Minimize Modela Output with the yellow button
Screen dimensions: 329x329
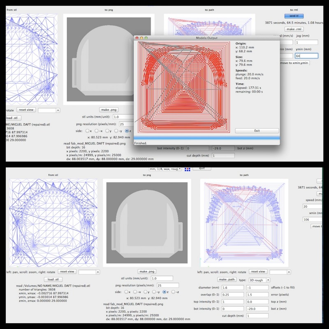[141, 38]
